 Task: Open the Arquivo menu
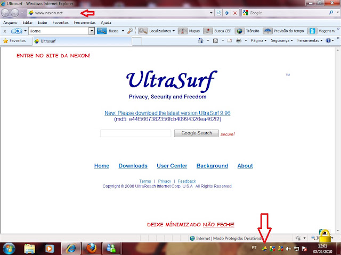(x=10, y=22)
